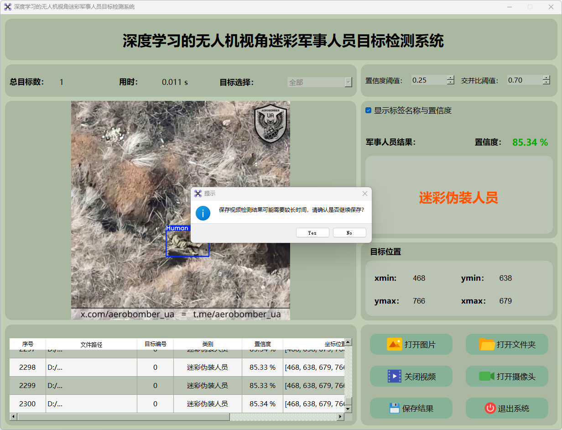Close the prompt dialog with X
562x430 pixels.
[x=364, y=194]
